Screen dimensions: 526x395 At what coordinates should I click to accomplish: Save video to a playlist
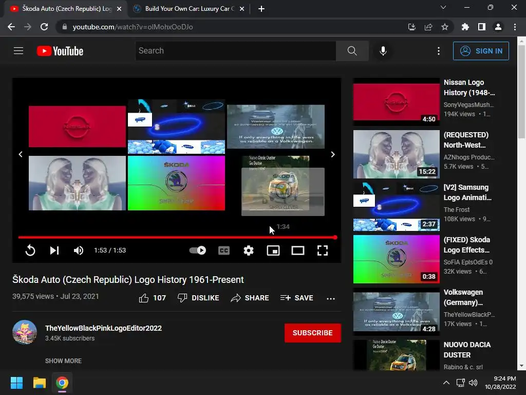pyautogui.click(x=296, y=298)
